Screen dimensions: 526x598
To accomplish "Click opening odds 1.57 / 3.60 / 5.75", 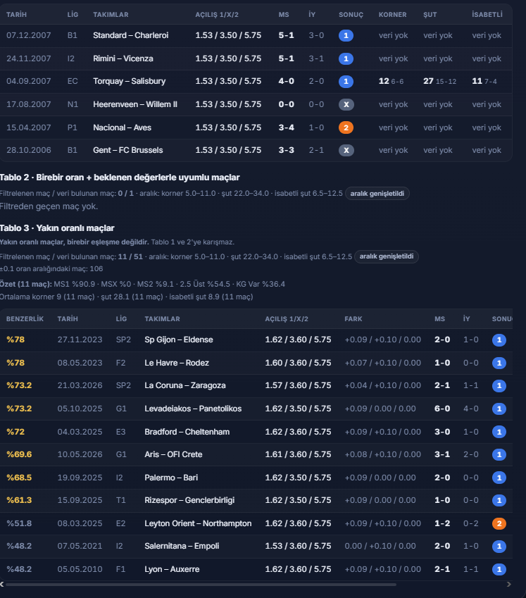I will 298,385.
